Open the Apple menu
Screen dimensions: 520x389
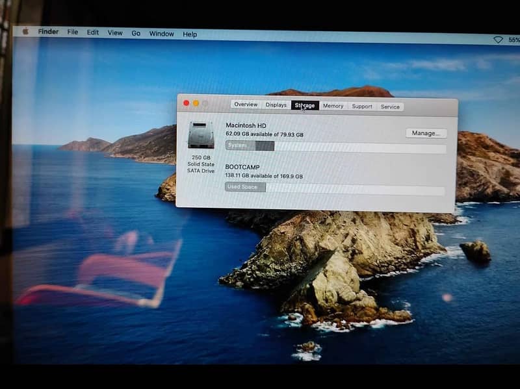pyautogui.click(x=25, y=31)
